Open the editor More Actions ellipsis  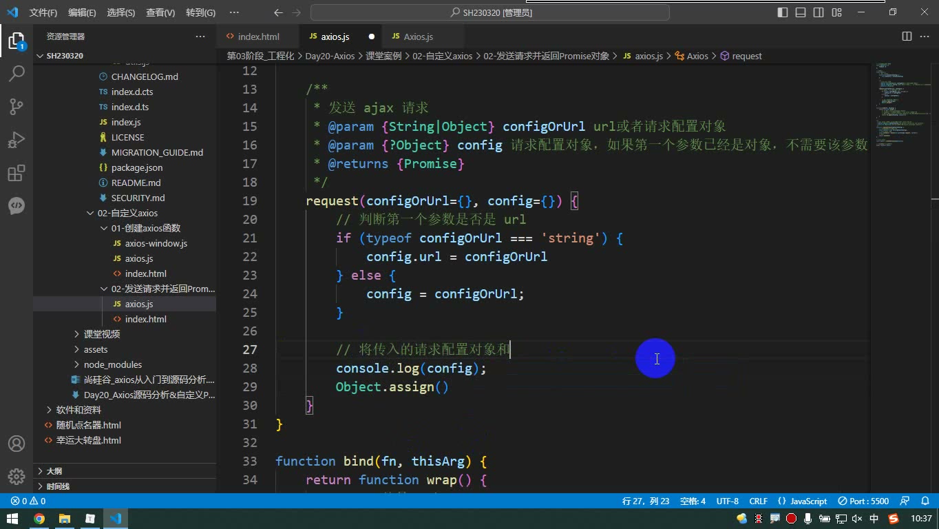tap(925, 37)
